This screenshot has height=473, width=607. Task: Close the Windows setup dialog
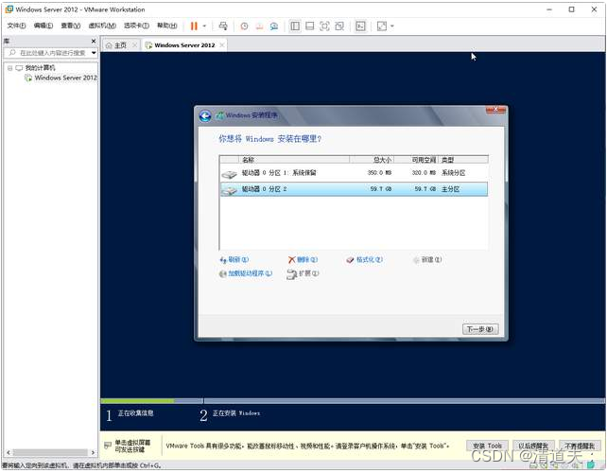[x=495, y=110]
